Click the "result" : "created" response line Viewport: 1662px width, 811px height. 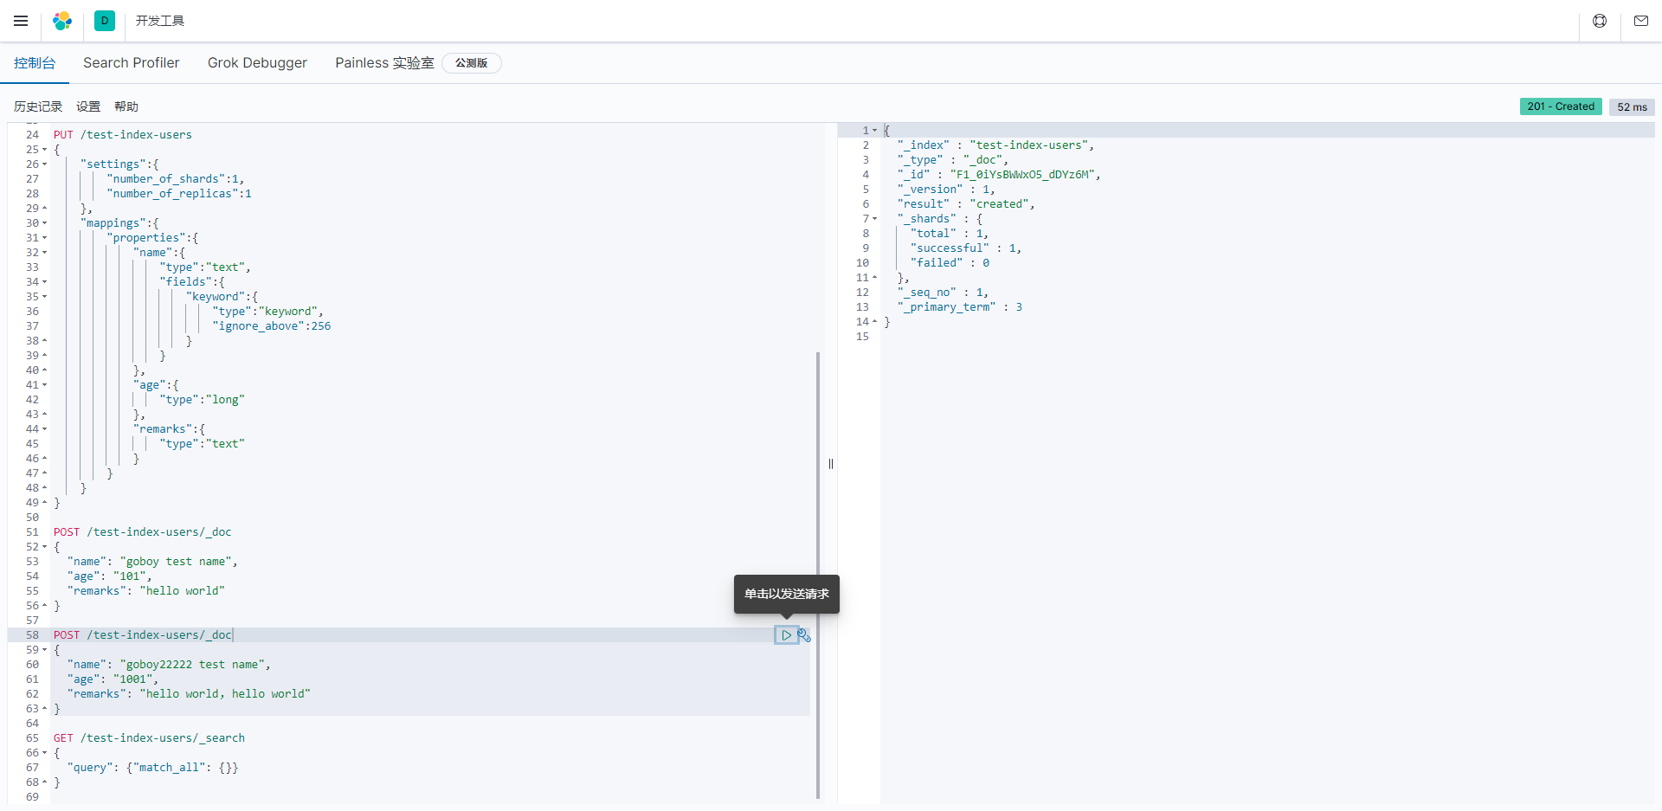[966, 204]
